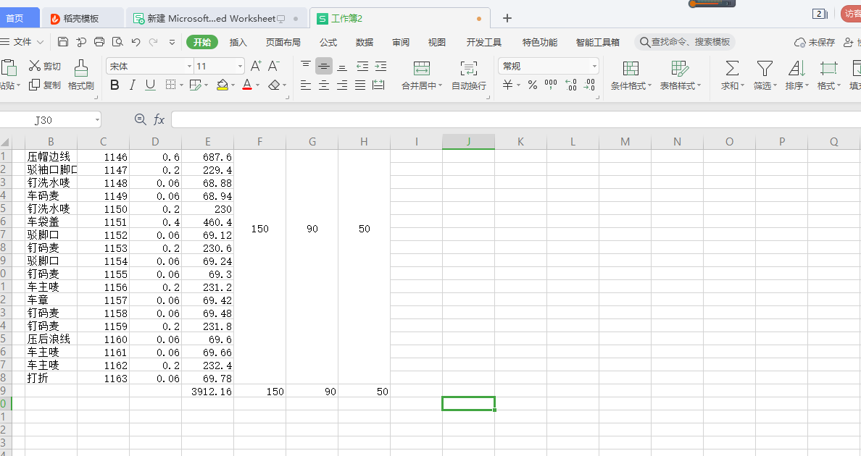Click the decrease indent icon

pyautogui.click(x=362, y=67)
